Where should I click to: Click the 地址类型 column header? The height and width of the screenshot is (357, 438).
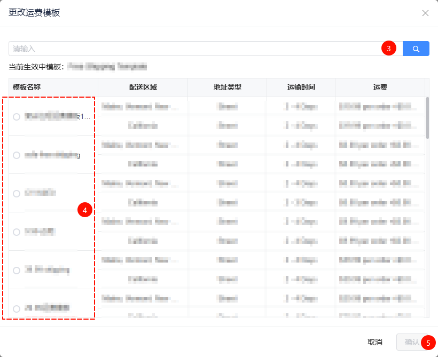[227, 87]
